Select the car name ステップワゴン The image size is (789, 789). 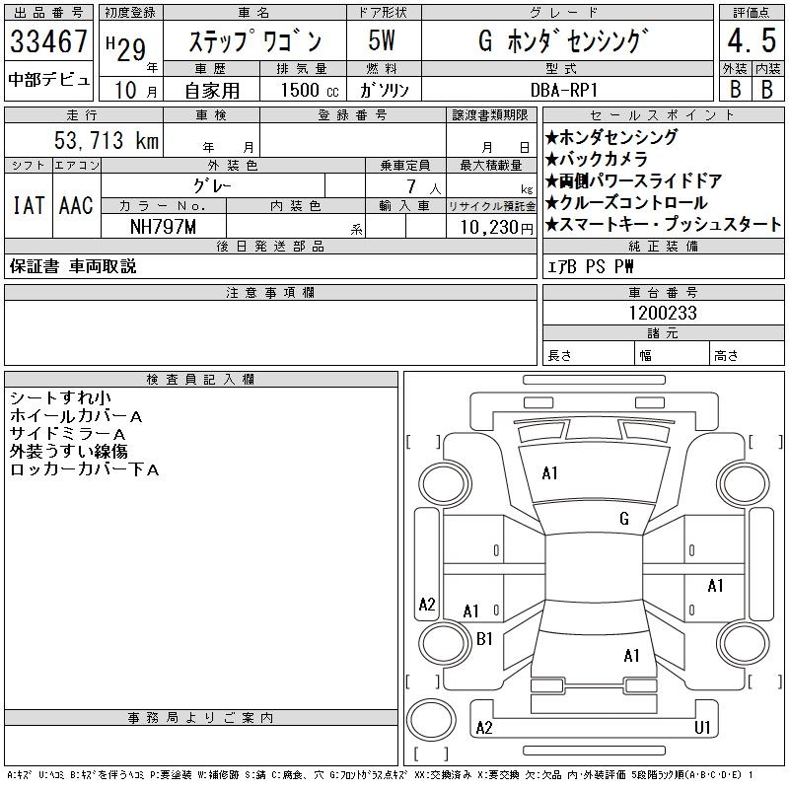coord(254,42)
